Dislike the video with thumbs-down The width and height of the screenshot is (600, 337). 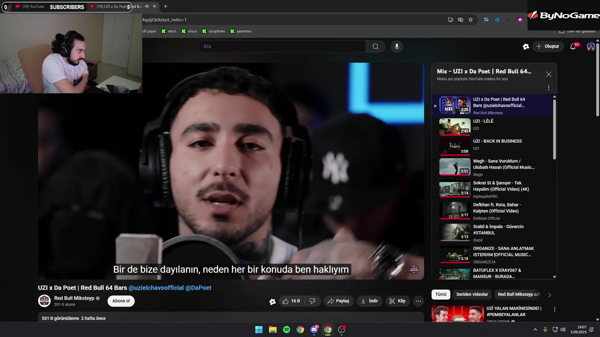point(312,301)
